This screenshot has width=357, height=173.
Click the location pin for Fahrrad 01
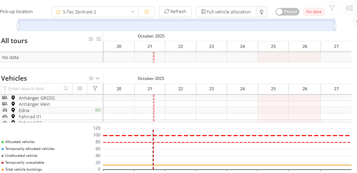pos(13,116)
